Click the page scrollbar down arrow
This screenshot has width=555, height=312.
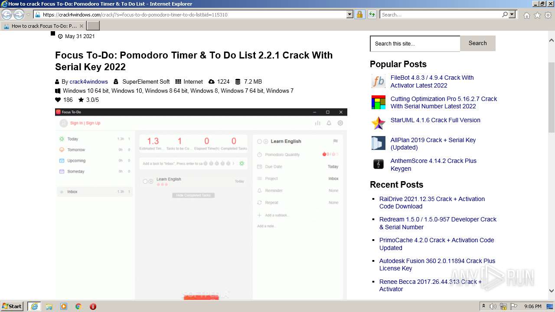[x=552, y=291]
